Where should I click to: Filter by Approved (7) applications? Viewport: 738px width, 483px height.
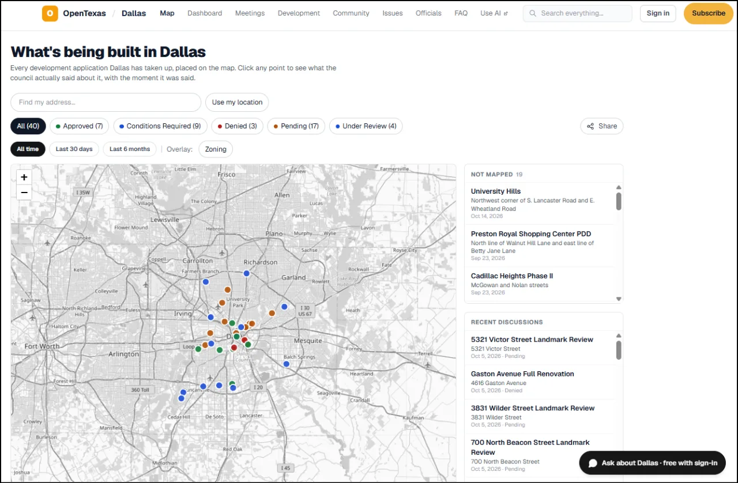(79, 126)
